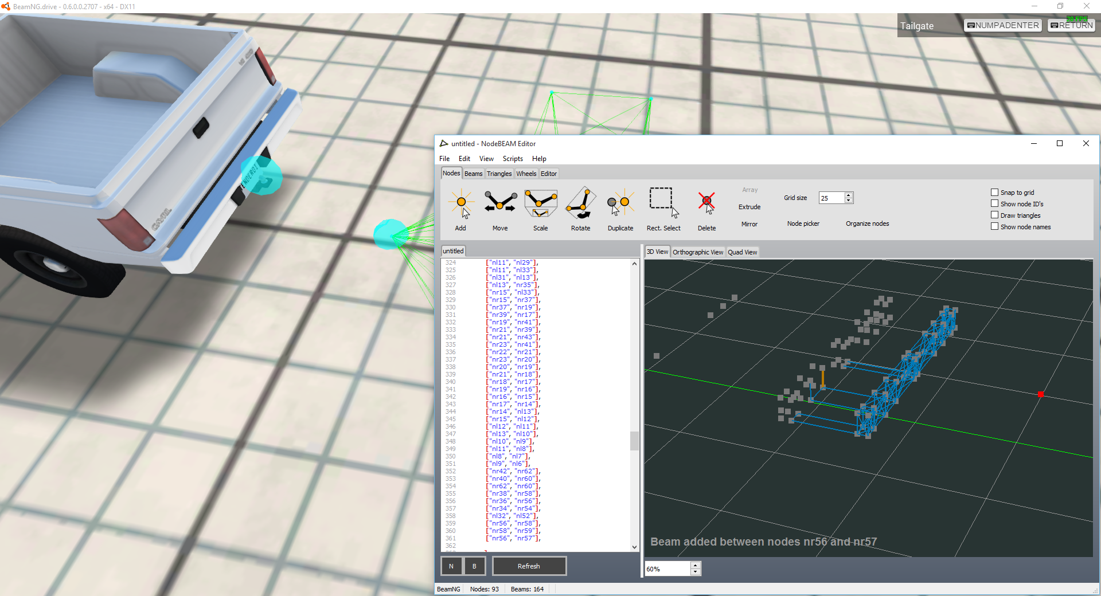Click the zoom percentage input field

pyautogui.click(x=667, y=568)
